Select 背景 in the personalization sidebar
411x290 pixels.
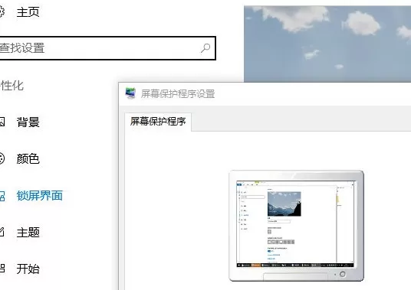coord(28,122)
